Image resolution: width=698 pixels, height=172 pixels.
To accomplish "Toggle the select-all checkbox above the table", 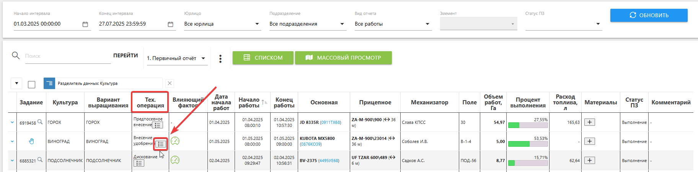I will pos(32,84).
